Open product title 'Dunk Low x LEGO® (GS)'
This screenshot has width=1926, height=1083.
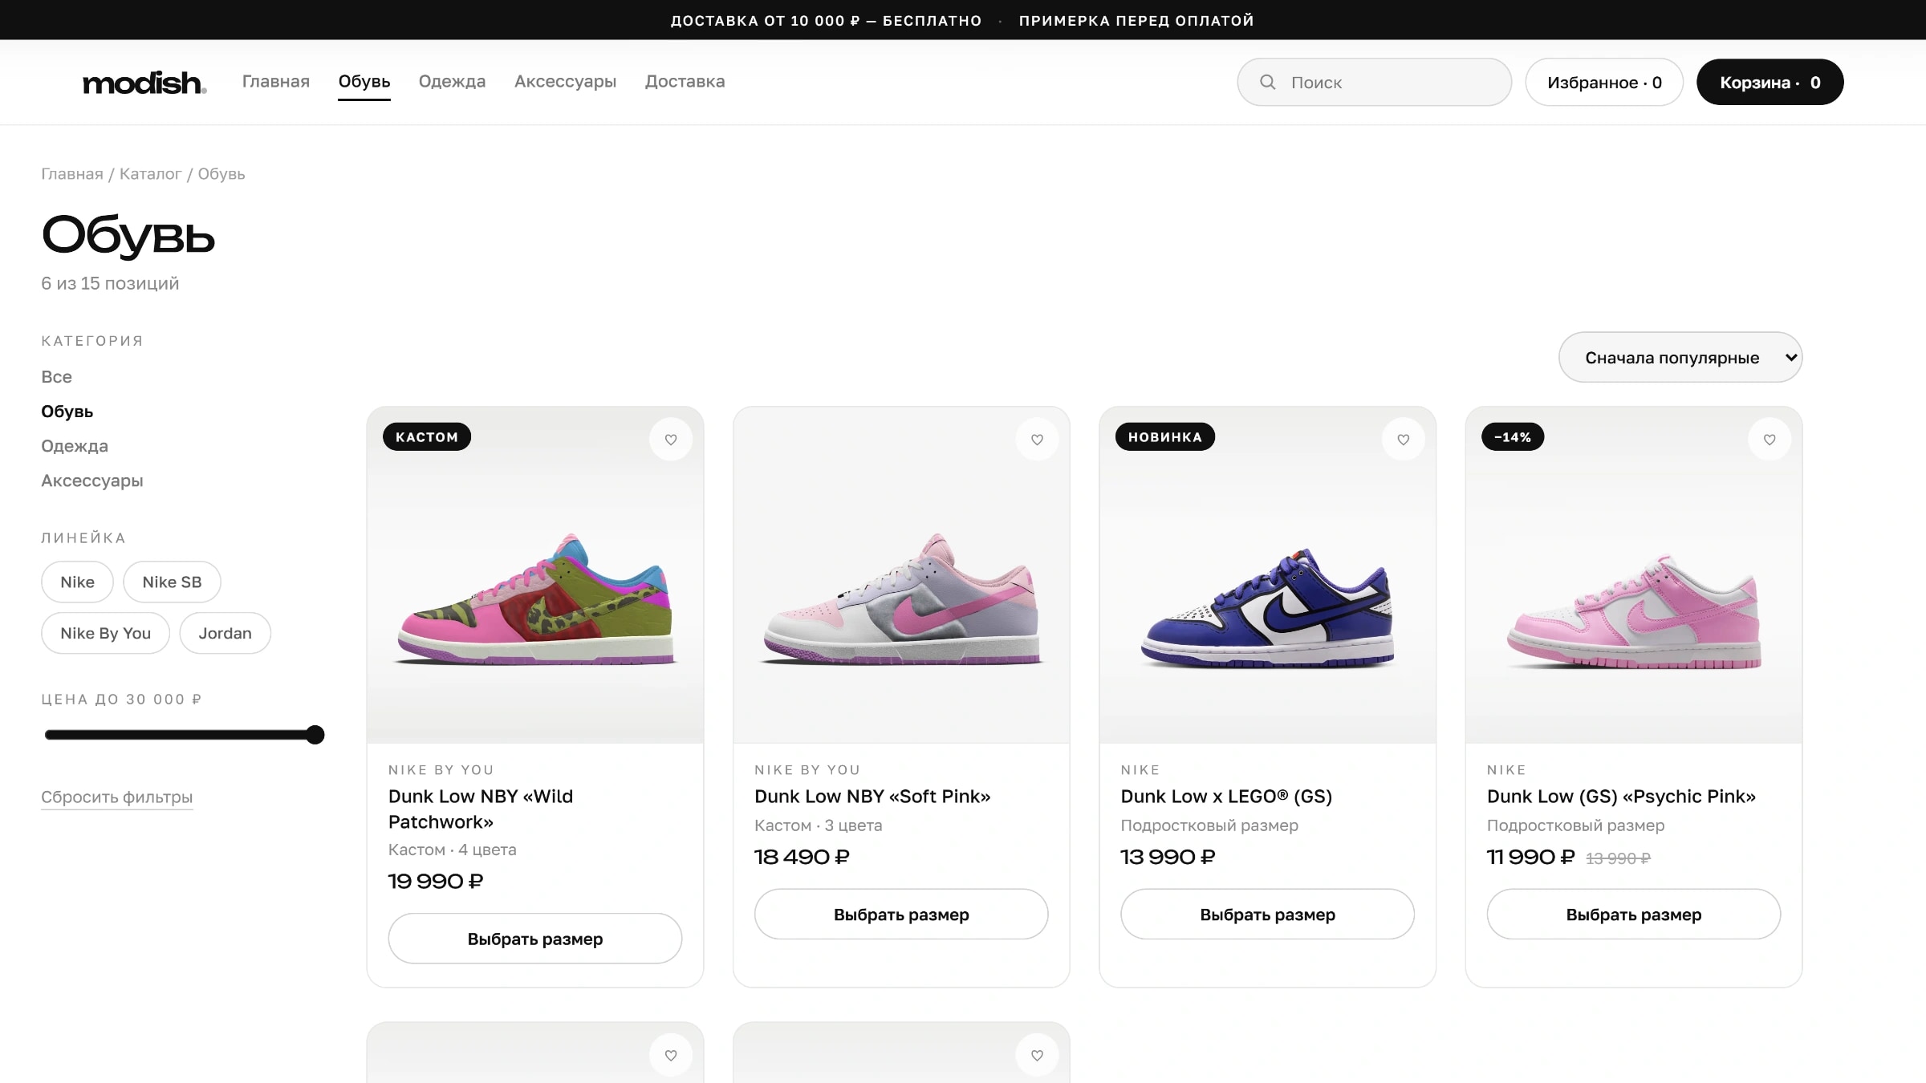[1225, 796]
